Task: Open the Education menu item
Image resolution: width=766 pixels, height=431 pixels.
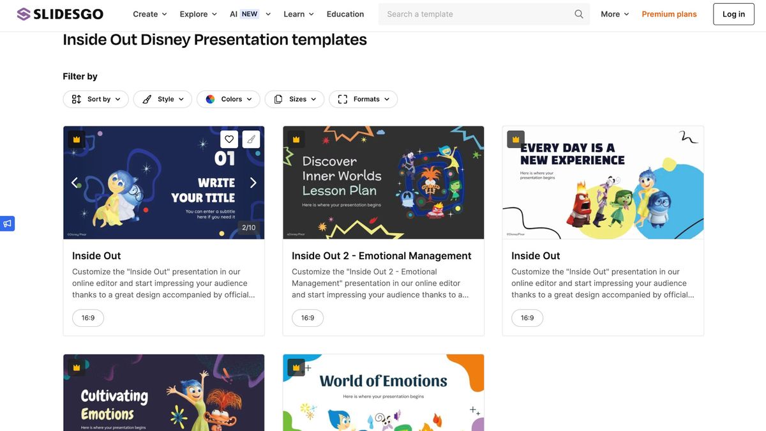Action: [x=345, y=13]
